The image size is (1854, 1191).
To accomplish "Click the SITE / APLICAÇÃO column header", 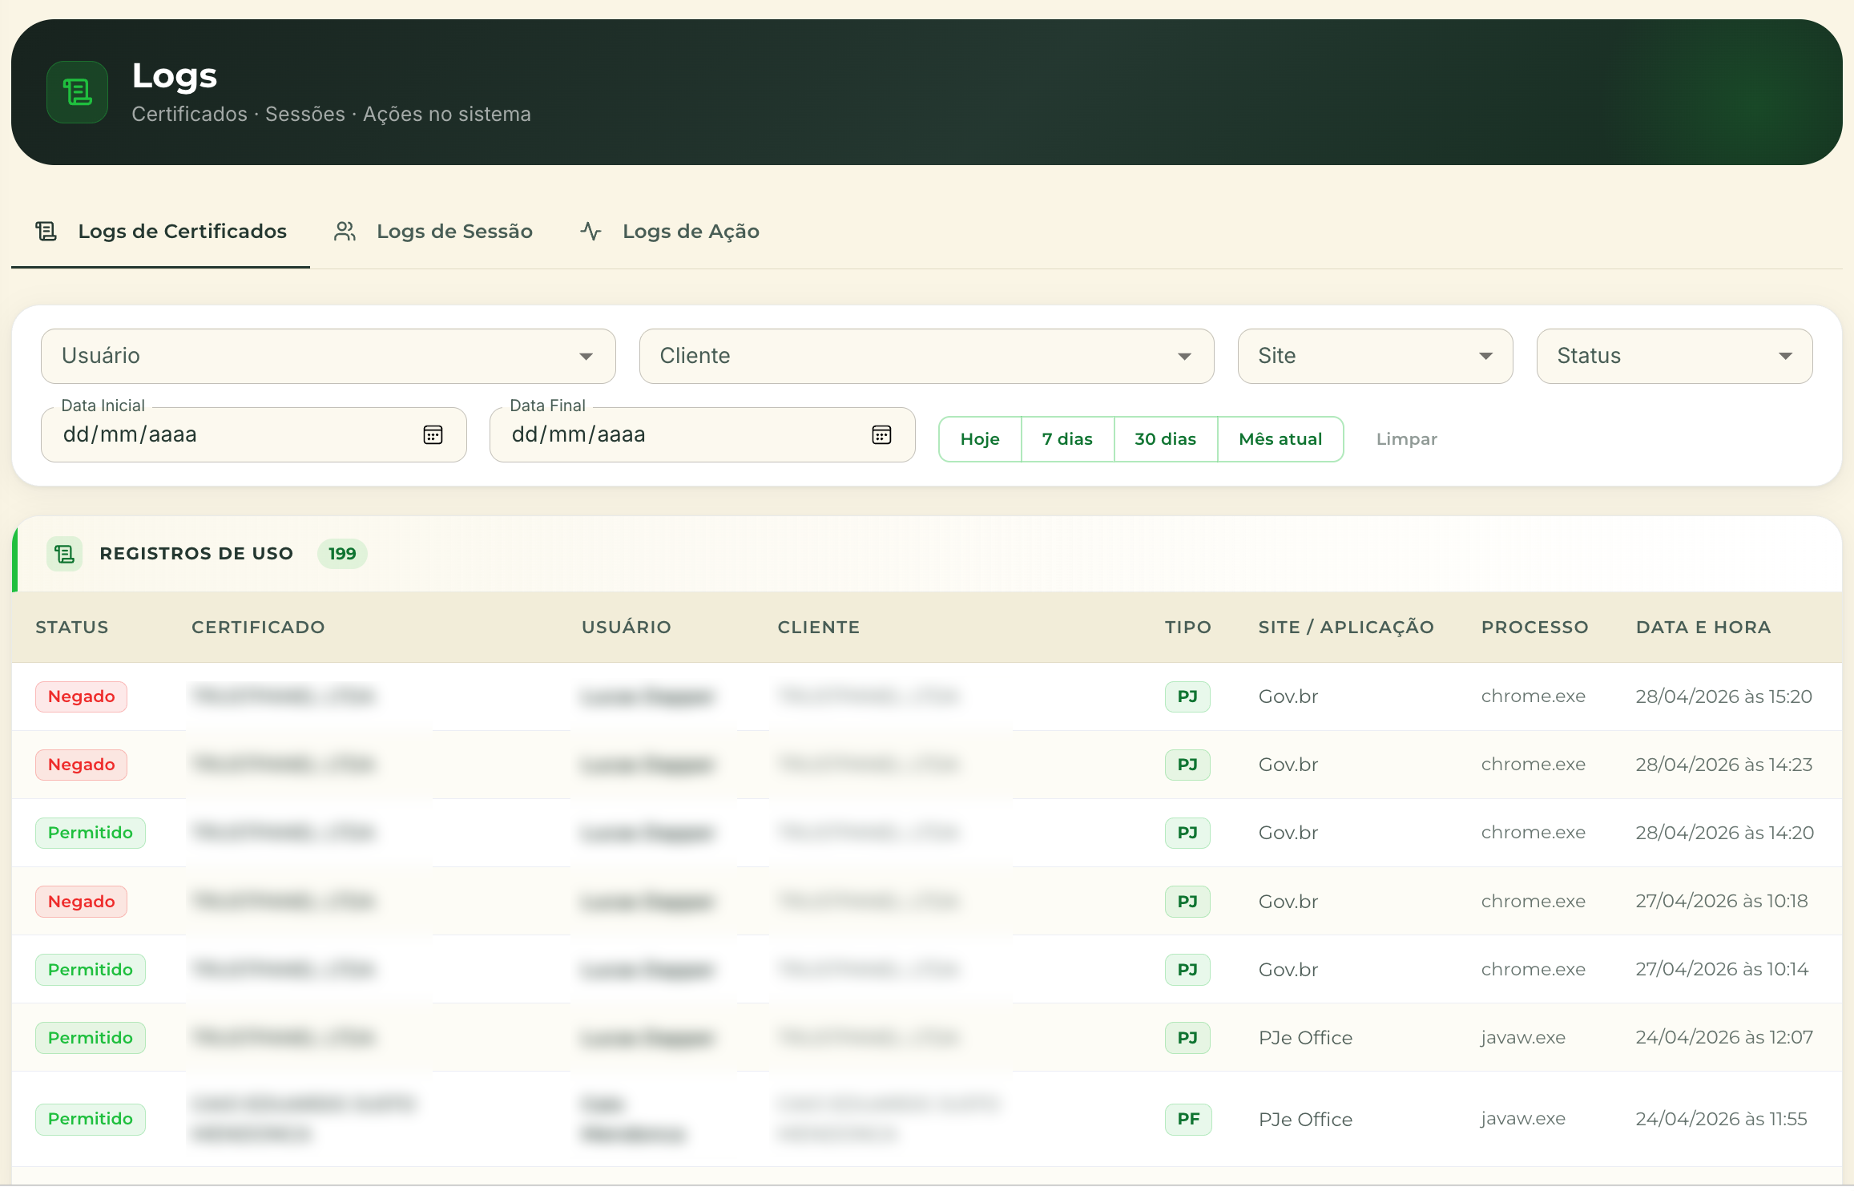I will pos(1346,628).
